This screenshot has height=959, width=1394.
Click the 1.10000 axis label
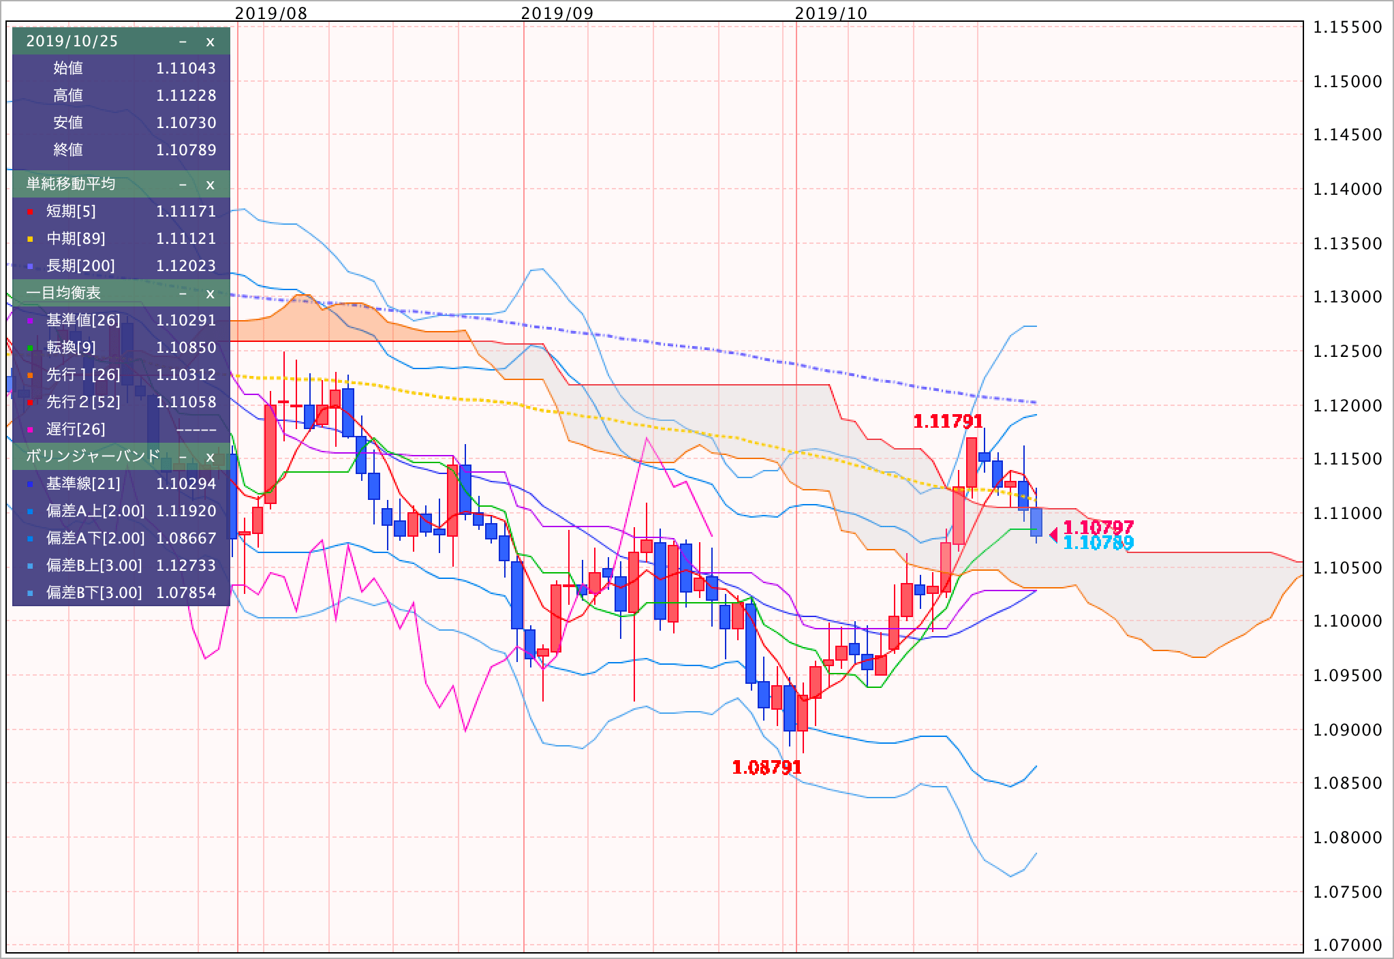point(1348,621)
